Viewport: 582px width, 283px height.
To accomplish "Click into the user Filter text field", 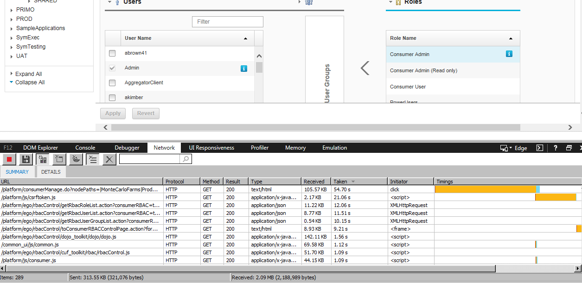I will 227,22.
